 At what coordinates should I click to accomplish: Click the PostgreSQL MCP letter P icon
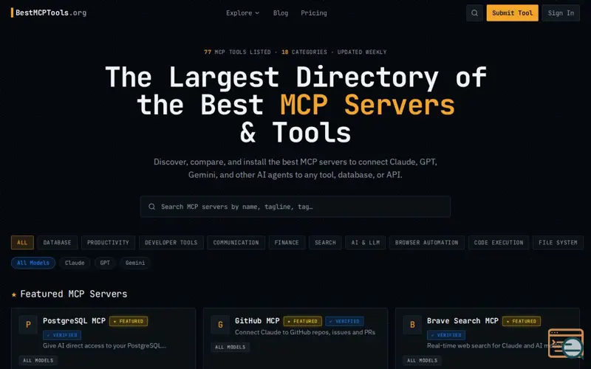(28, 324)
